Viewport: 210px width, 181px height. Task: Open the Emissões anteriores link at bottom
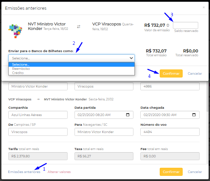(24, 172)
